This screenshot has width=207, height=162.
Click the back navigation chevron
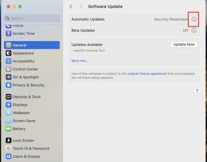[71, 7]
